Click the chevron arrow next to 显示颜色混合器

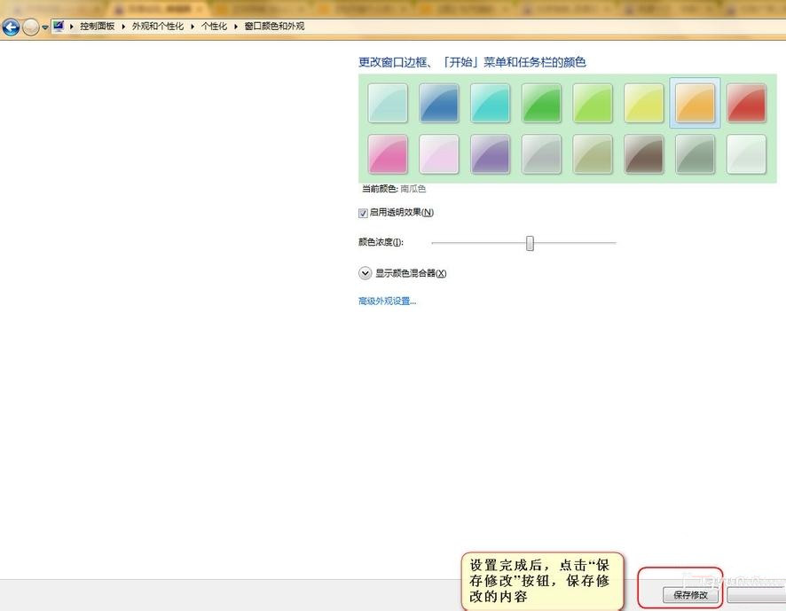point(365,272)
